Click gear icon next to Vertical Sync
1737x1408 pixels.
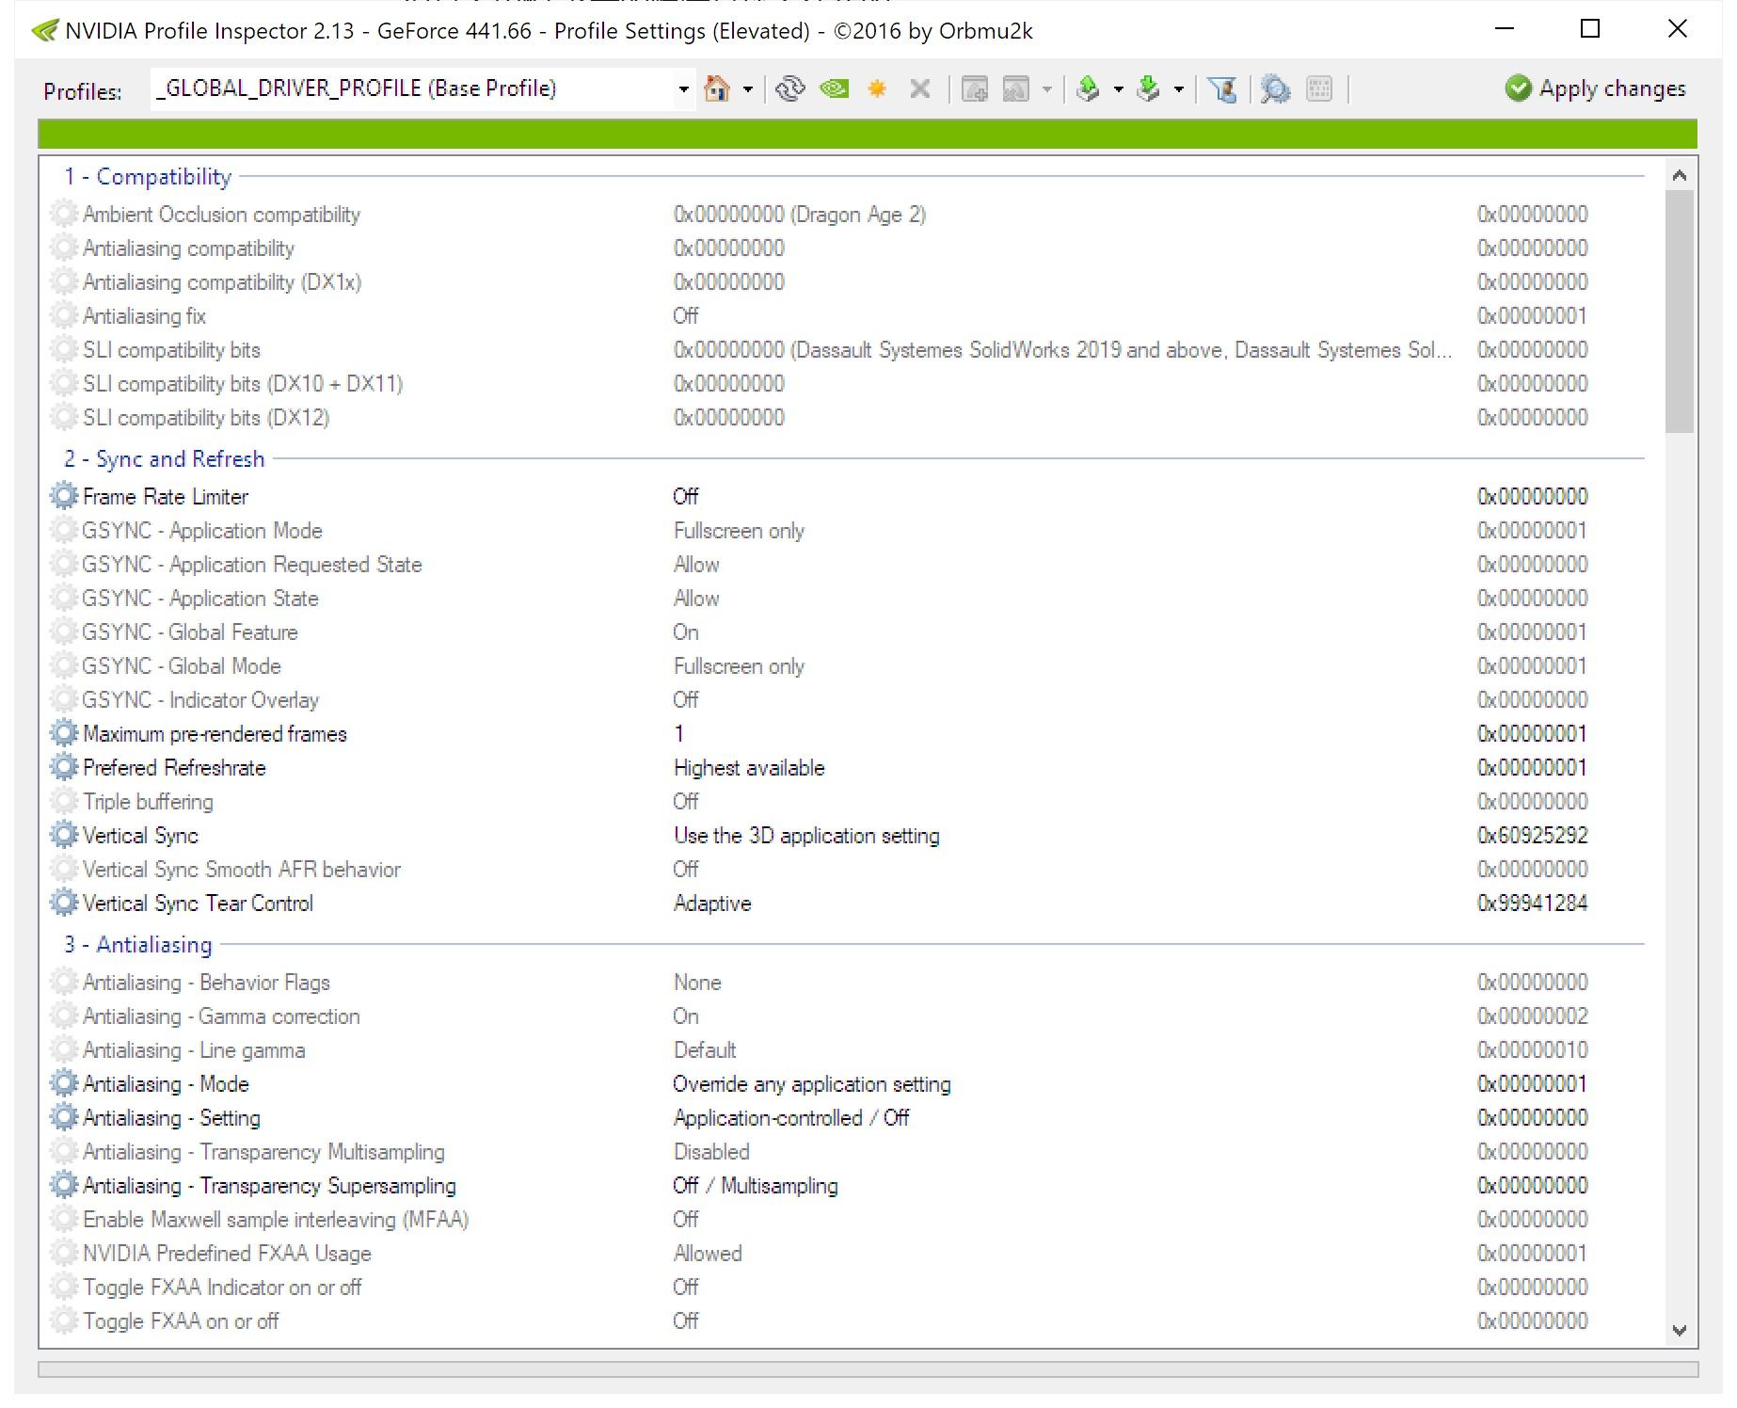point(64,834)
